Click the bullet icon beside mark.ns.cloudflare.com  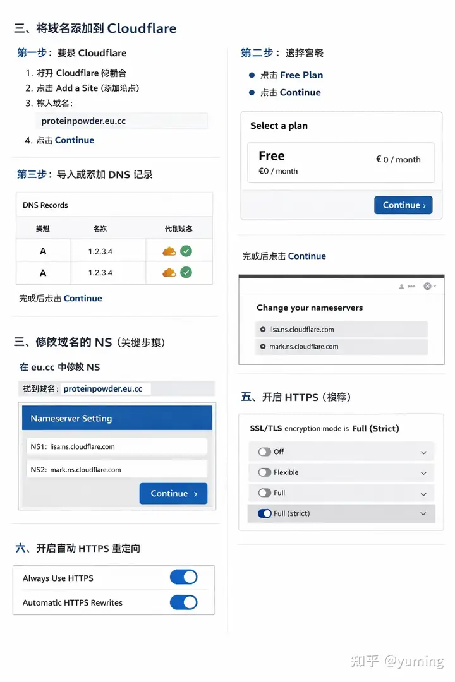pos(262,347)
